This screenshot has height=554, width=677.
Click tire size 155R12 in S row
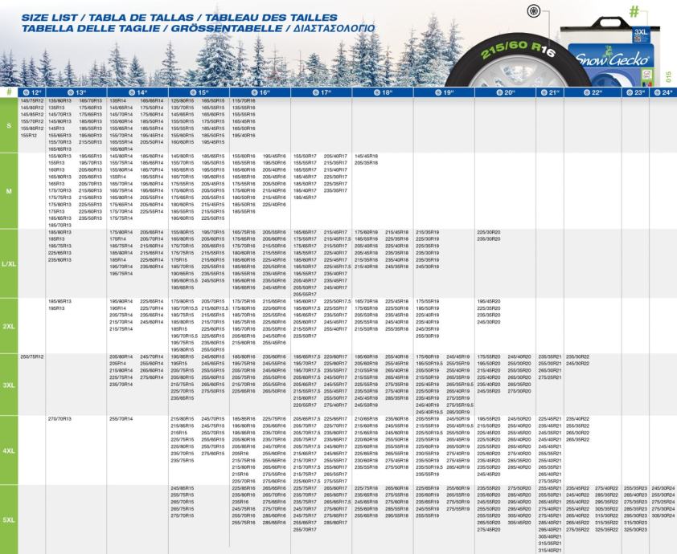28,136
